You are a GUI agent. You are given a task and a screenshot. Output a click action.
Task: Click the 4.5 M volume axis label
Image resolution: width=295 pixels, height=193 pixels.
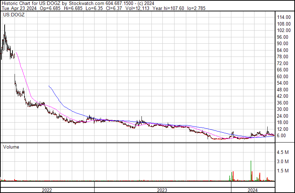pos(284,152)
